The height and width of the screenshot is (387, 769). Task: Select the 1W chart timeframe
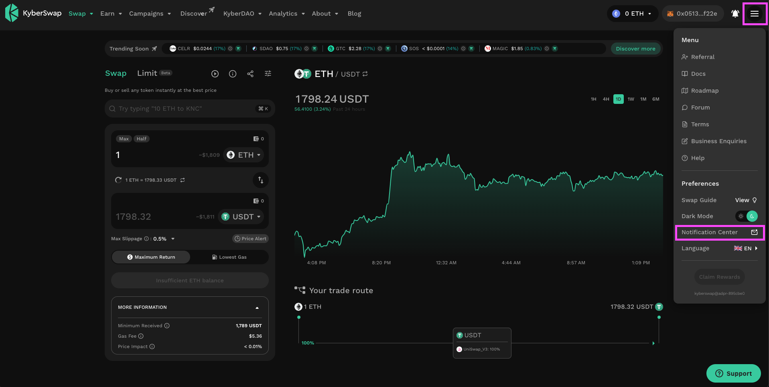631,99
